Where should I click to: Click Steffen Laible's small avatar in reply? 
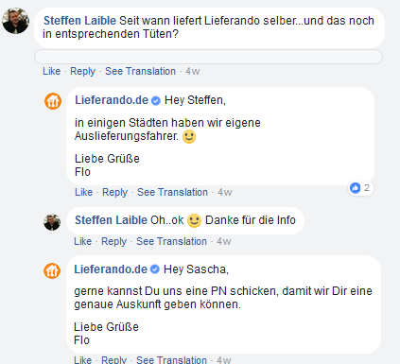click(52, 222)
